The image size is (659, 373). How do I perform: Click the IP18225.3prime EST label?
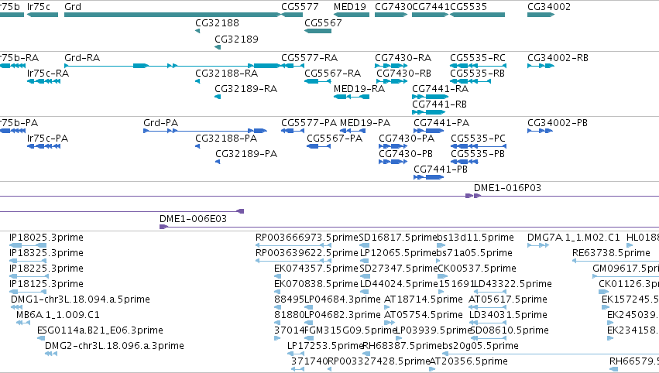[x=46, y=268]
